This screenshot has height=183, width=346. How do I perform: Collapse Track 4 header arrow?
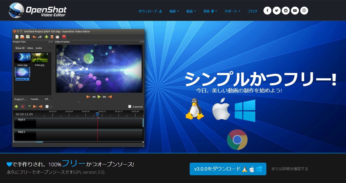pos(16,120)
